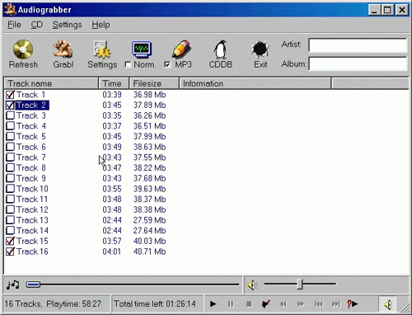Fast forward with the double-right arrow button

point(301,304)
